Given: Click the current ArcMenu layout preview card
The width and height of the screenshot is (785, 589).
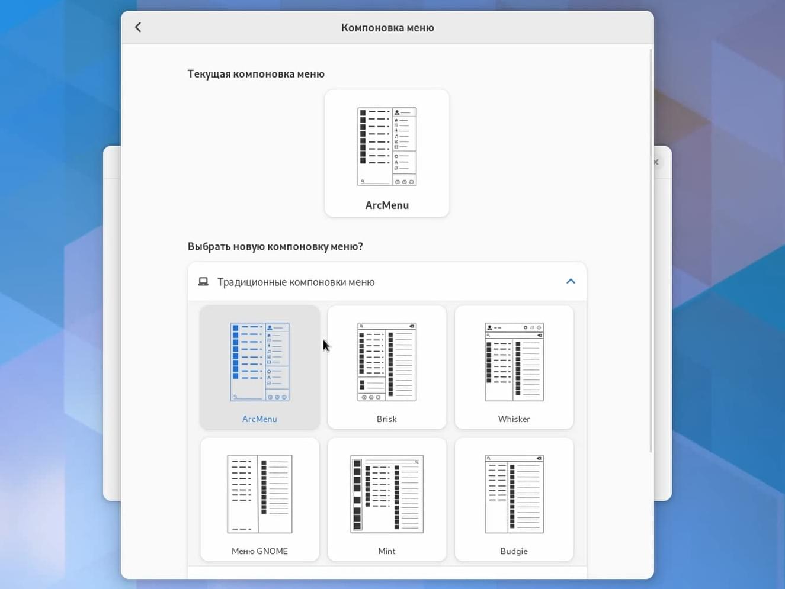Looking at the screenshot, I should pyautogui.click(x=387, y=153).
